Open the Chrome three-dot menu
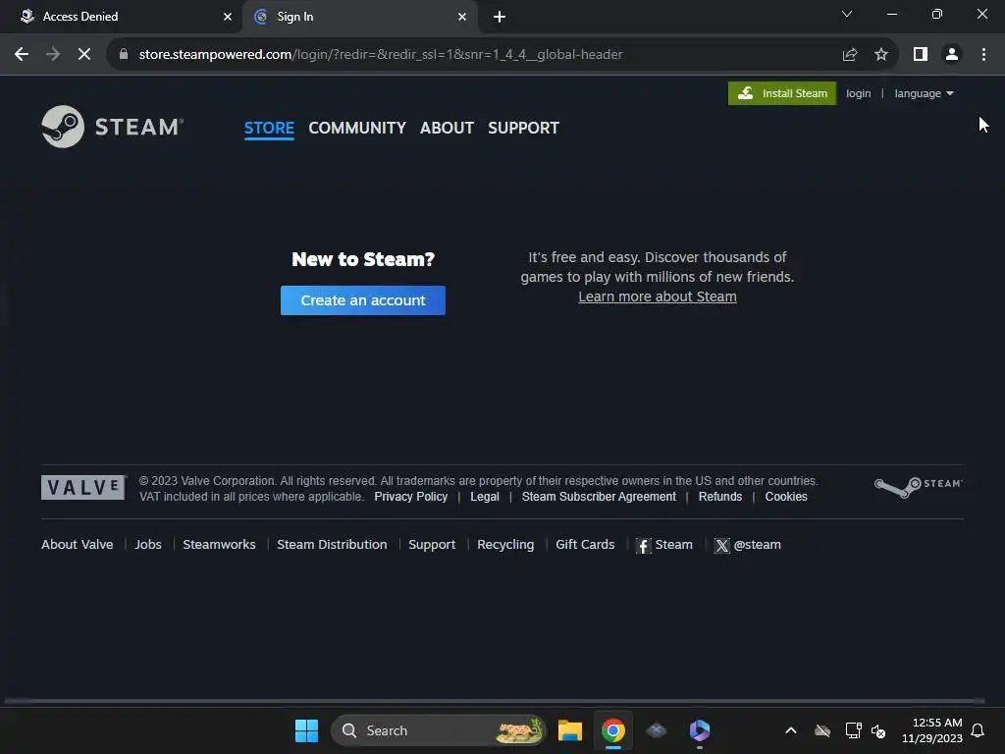 point(983,55)
